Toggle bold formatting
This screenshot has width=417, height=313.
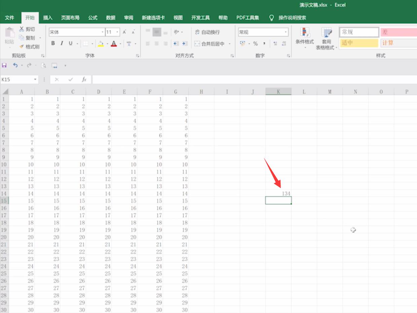(x=53, y=43)
